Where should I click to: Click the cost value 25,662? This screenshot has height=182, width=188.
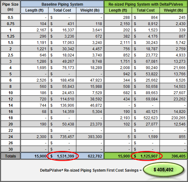coord(152,80)
